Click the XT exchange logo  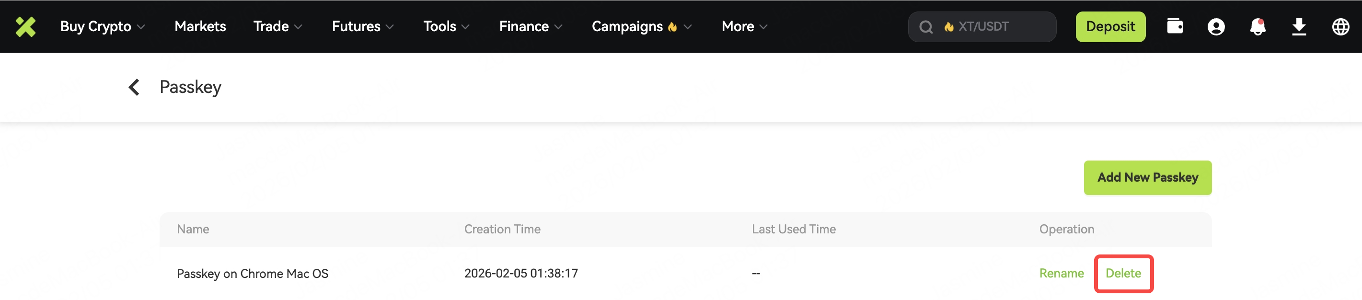(25, 26)
